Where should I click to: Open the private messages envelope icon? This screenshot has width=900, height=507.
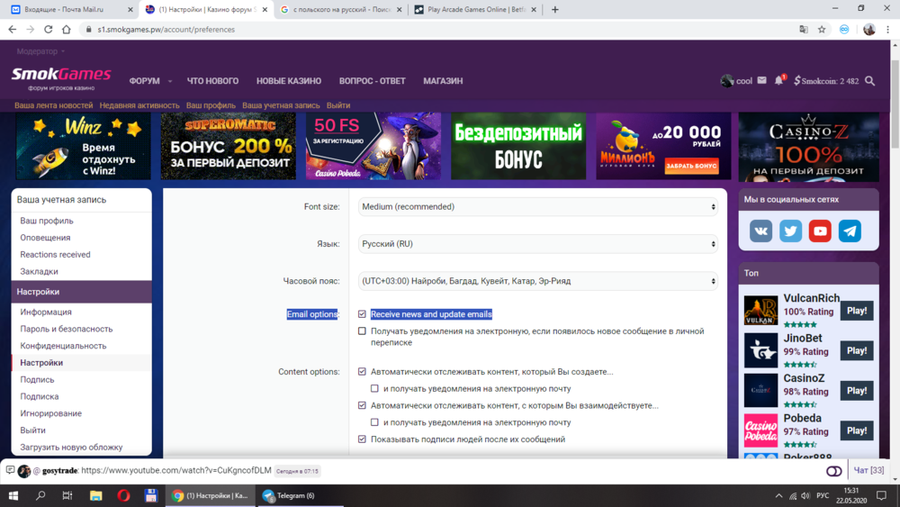[761, 80]
